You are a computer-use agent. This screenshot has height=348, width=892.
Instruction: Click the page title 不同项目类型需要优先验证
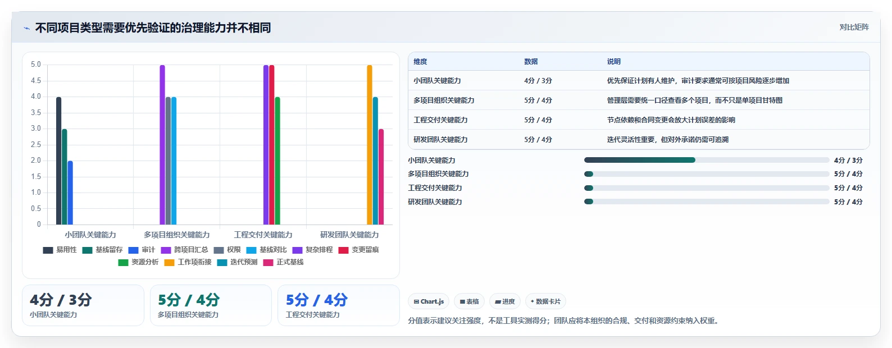tap(153, 28)
